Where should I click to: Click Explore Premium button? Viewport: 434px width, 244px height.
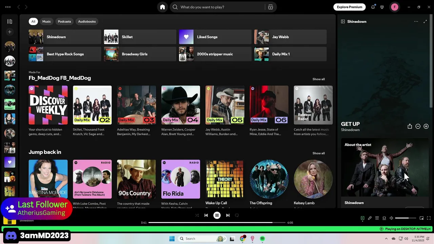click(349, 7)
